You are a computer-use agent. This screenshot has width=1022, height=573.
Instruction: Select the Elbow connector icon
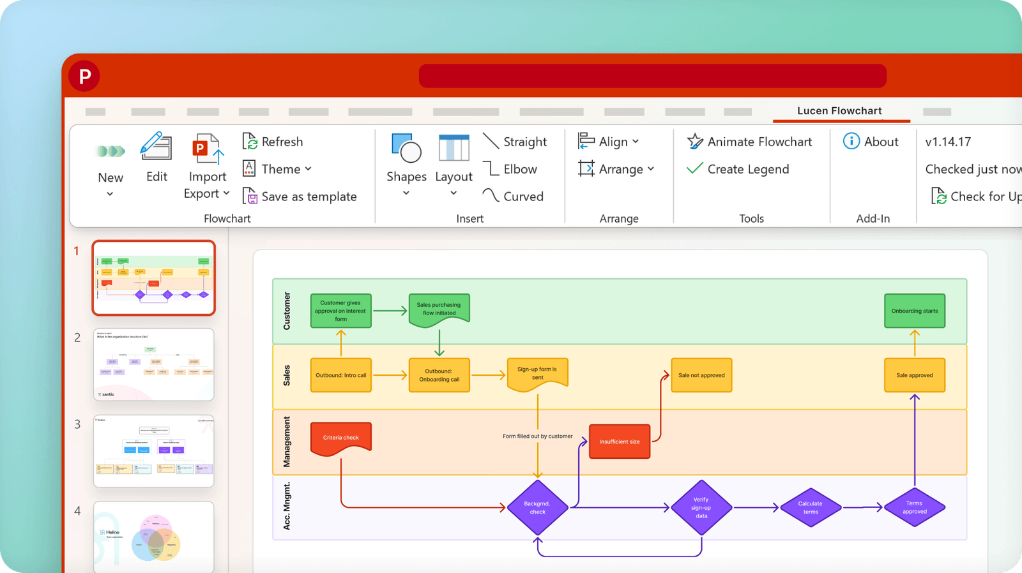[491, 168]
